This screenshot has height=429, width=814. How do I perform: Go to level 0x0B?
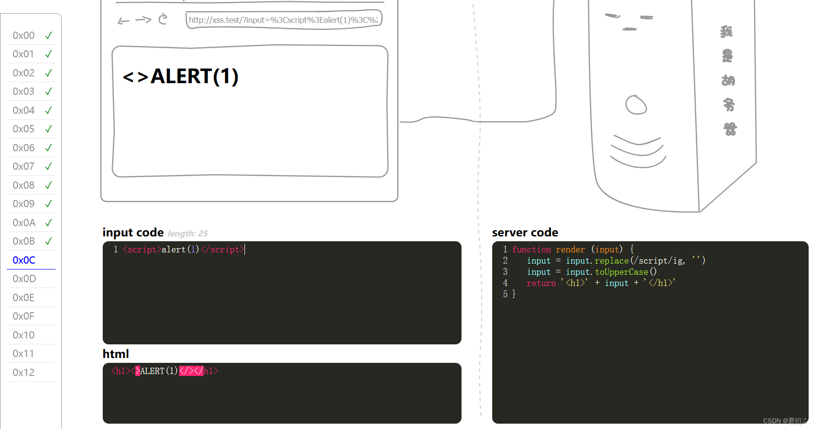pyautogui.click(x=24, y=241)
